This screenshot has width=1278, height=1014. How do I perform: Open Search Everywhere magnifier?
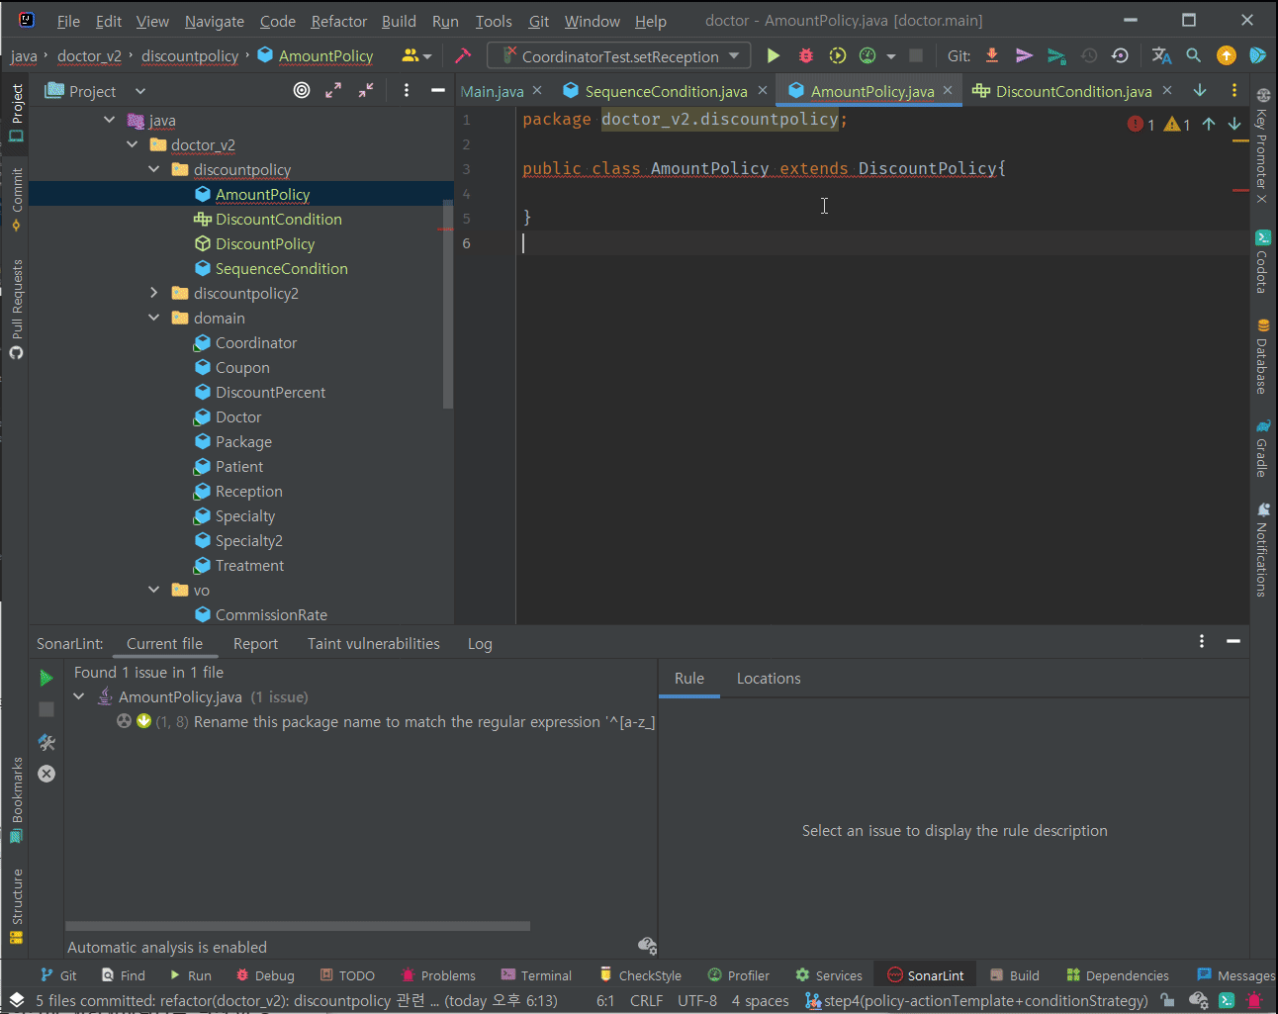click(1194, 56)
